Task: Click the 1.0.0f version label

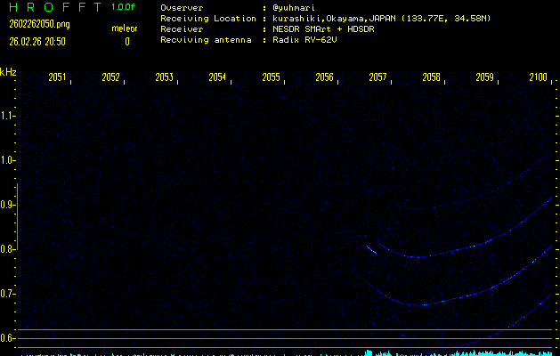Action: pos(124,7)
